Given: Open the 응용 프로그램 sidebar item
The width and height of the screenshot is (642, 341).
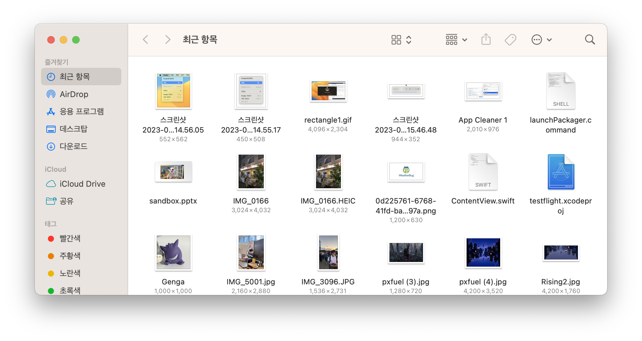Looking at the screenshot, I should pos(81,111).
